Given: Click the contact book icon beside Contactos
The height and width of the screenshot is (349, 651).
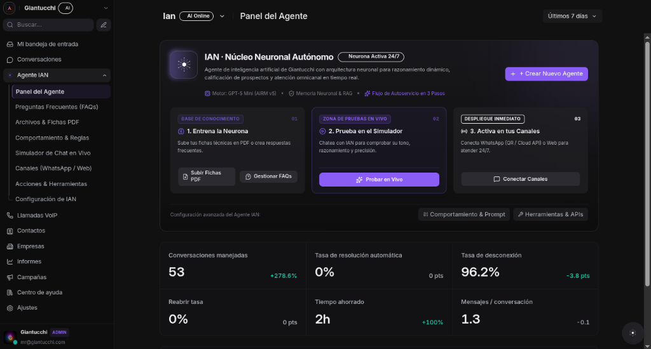Looking at the screenshot, I should tap(10, 231).
